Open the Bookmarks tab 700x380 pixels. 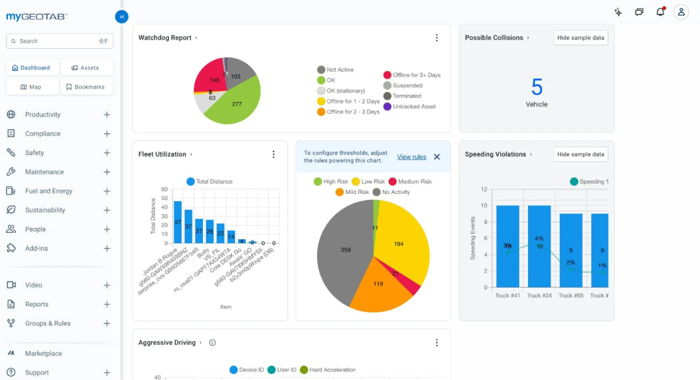(x=86, y=87)
